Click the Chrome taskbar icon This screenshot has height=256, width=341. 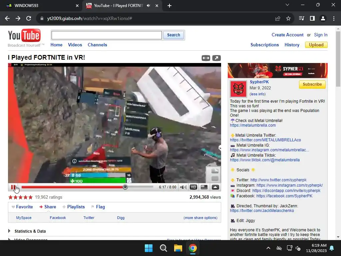coord(193,248)
